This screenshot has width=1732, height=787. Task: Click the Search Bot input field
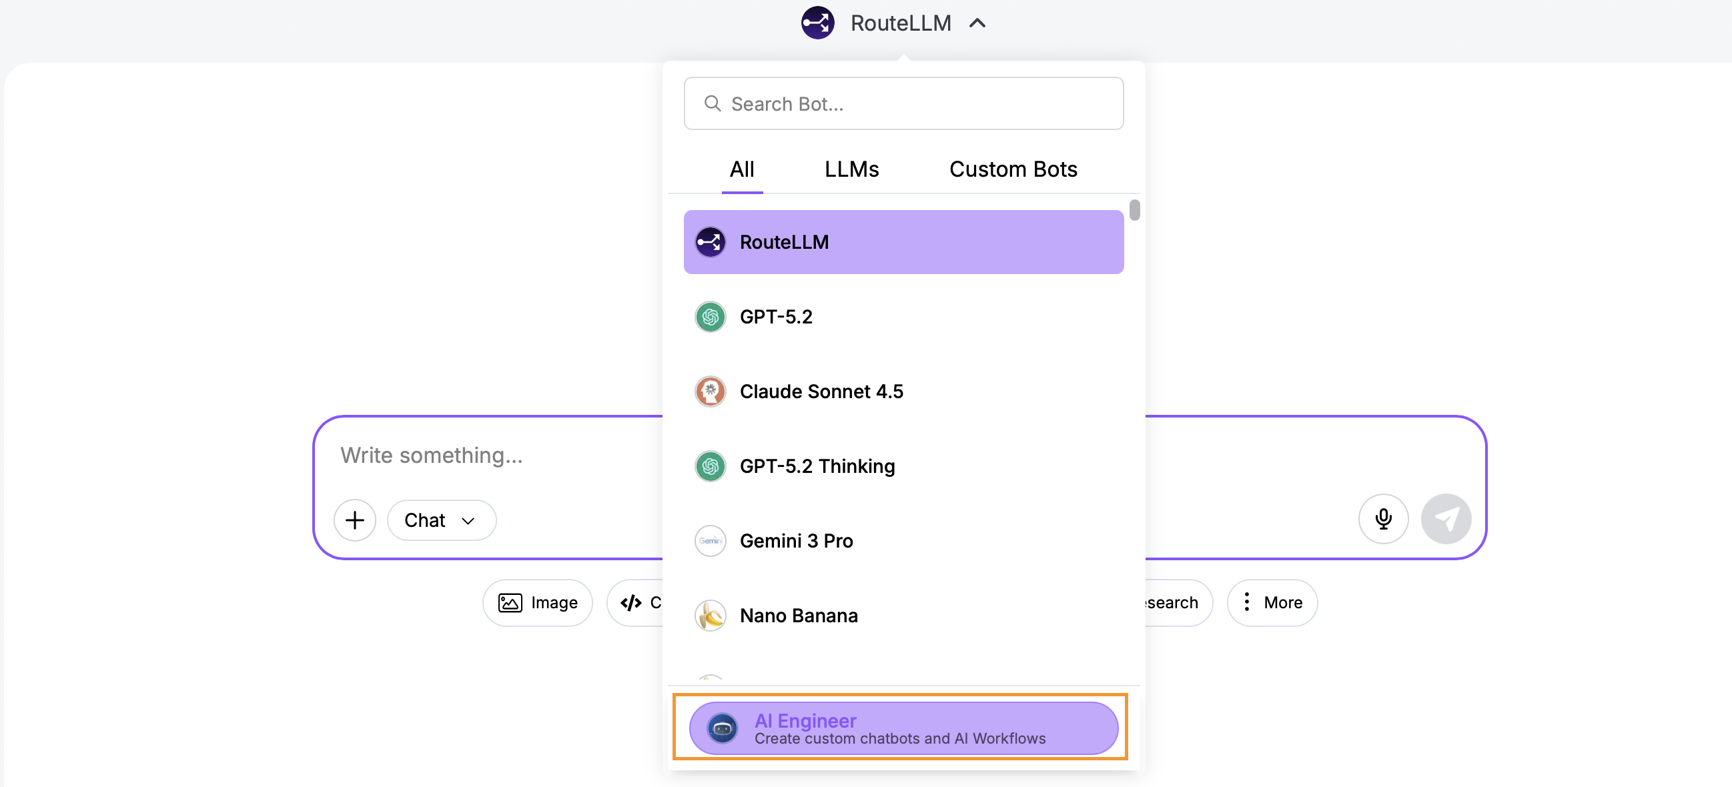click(915, 103)
